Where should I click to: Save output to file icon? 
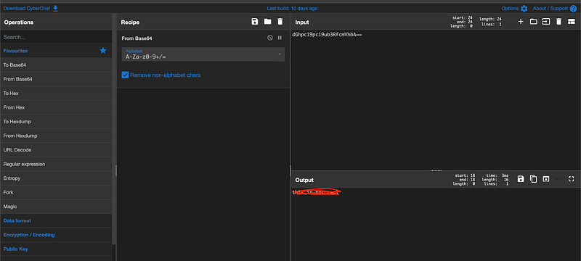point(521,179)
